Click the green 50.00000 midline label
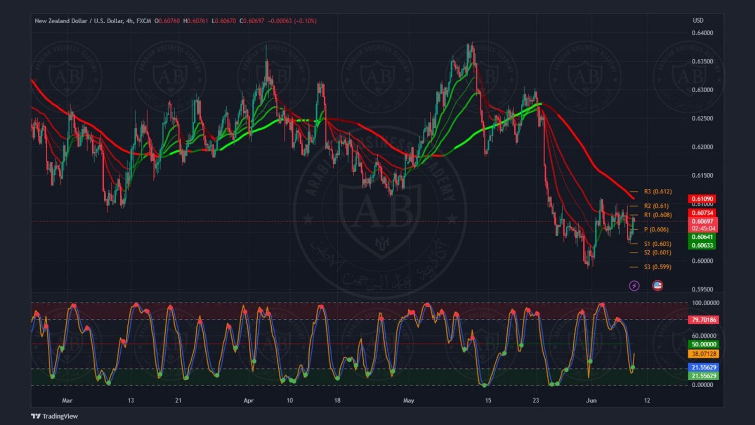Viewport: 755px width, 425px height. coord(703,344)
